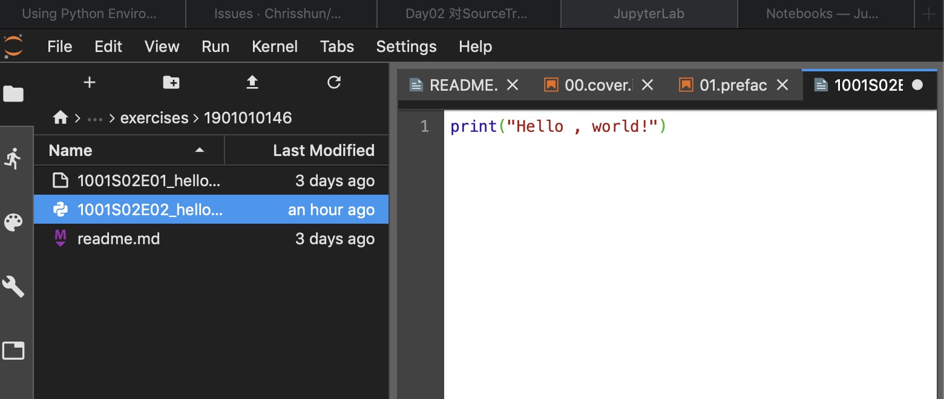Refresh the file browser listing
Viewport: 944px width, 399px height.
pyautogui.click(x=334, y=83)
